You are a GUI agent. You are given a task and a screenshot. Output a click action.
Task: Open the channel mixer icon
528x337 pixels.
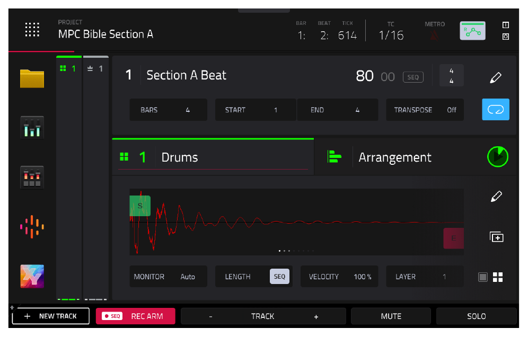point(32,128)
